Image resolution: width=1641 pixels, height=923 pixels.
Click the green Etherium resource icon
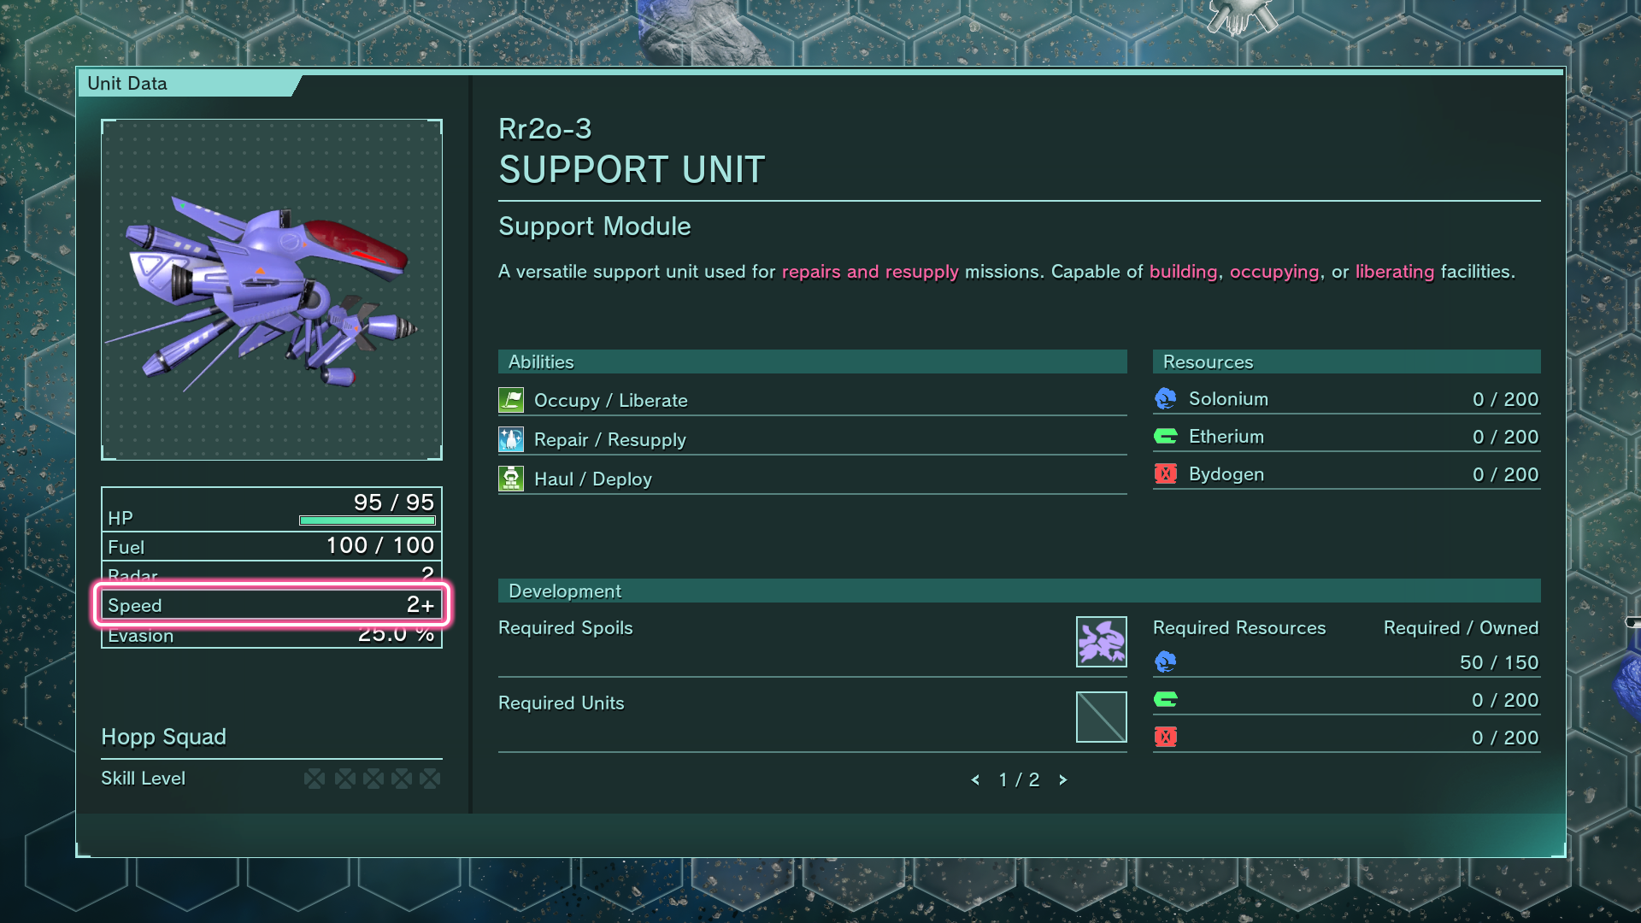[x=1165, y=437]
